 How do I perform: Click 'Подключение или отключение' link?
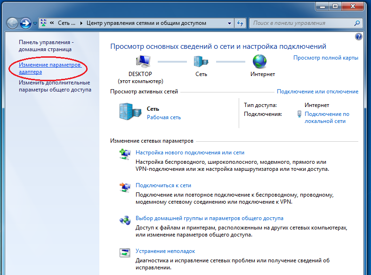click(317, 92)
